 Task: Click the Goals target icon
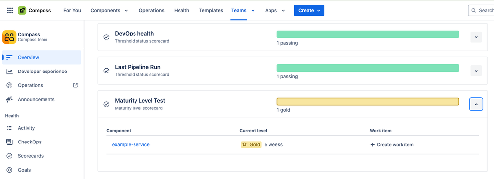(9, 170)
